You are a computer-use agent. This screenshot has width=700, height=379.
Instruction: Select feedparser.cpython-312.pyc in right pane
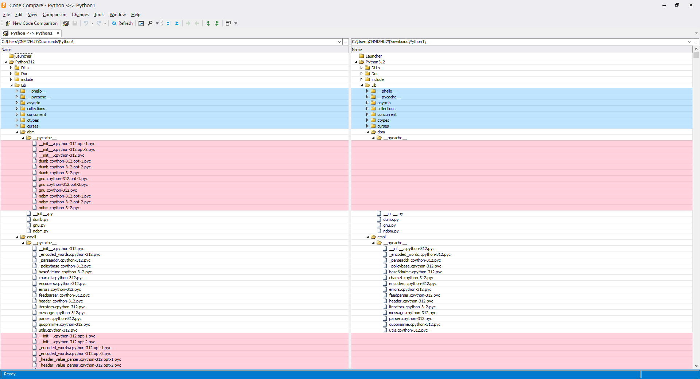pos(415,295)
